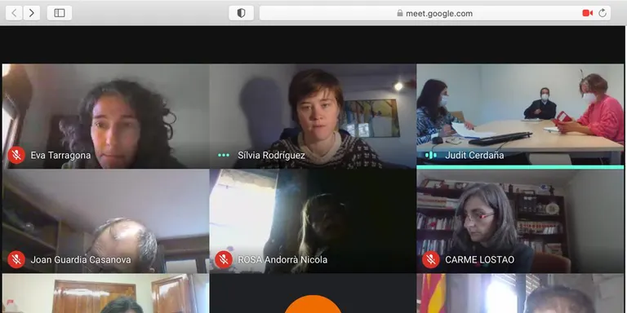Open the privacy shield report icon

[241, 13]
